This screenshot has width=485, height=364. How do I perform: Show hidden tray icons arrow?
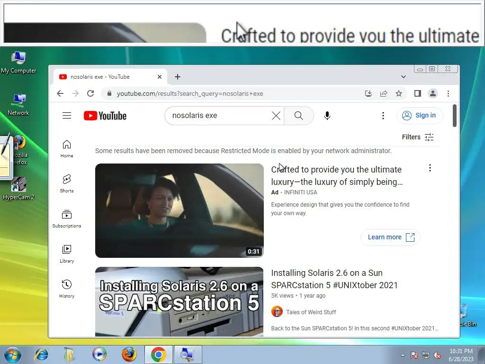click(x=403, y=355)
